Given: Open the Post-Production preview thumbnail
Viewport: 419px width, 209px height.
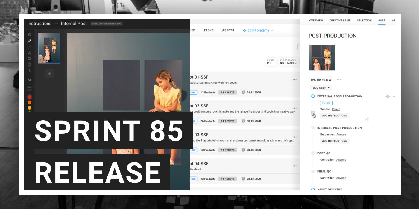Looking at the screenshot, I should click(x=322, y=58).
